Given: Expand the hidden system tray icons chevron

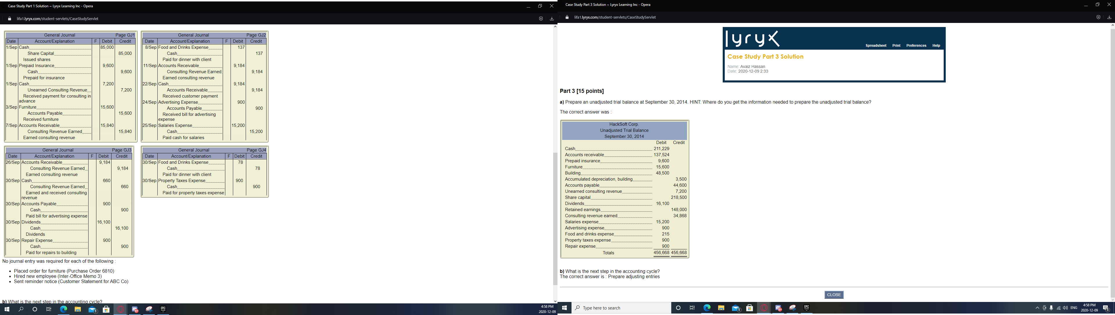Looking at the screenshot, I should (1037, 308).
